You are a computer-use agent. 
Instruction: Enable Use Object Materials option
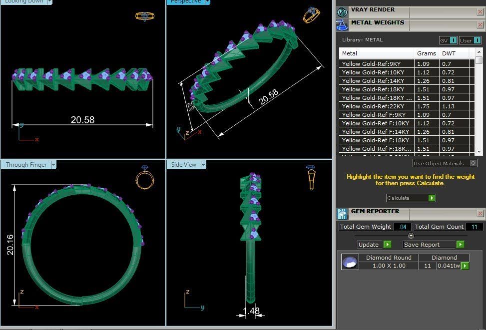click(445, 163)
